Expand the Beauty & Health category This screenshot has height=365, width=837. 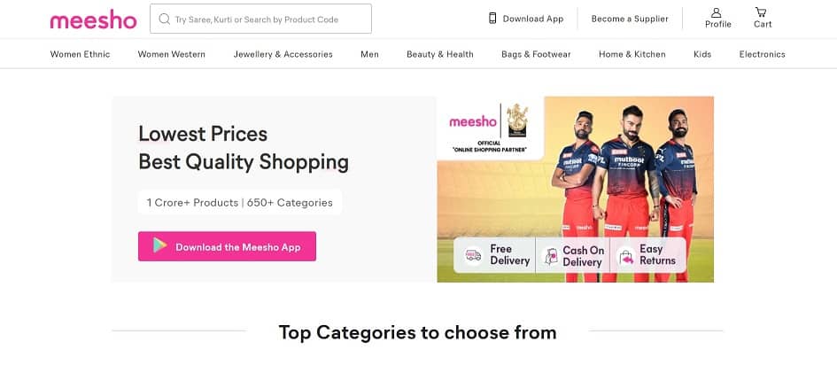coord(439,54)
